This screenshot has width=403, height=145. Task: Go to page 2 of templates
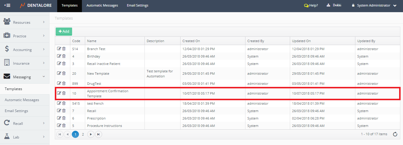tap(83, 134)
